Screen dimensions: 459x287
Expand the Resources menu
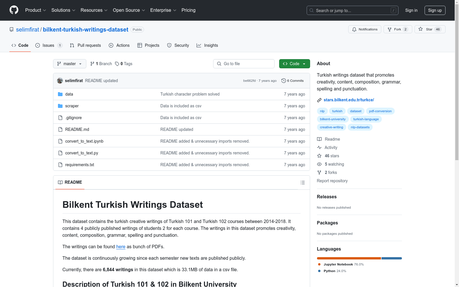point(94,10)
